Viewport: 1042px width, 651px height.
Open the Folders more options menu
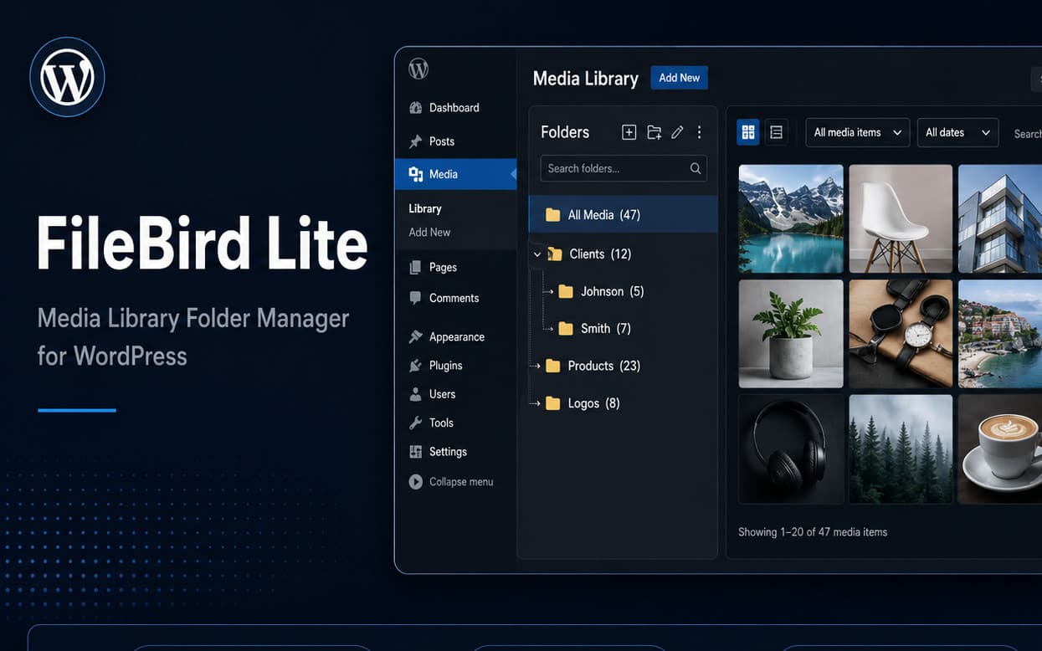pos(700,132)
